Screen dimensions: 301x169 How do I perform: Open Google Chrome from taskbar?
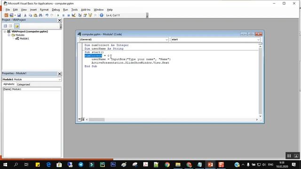coord(167,165)
